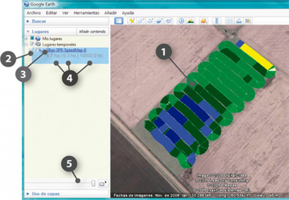The height and width of the screenshot is (200, 289).
Task: Click the add image overlay tool
Action: [159, 21]
